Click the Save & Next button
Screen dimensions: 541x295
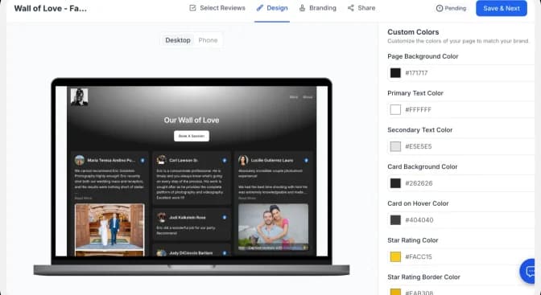click(502, 8)
